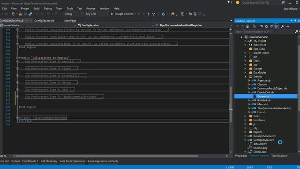Screen dimensions: 300x169
Task: Expand the Entidad TipoDocumentoIdentidad region
Action: (17, 118)
